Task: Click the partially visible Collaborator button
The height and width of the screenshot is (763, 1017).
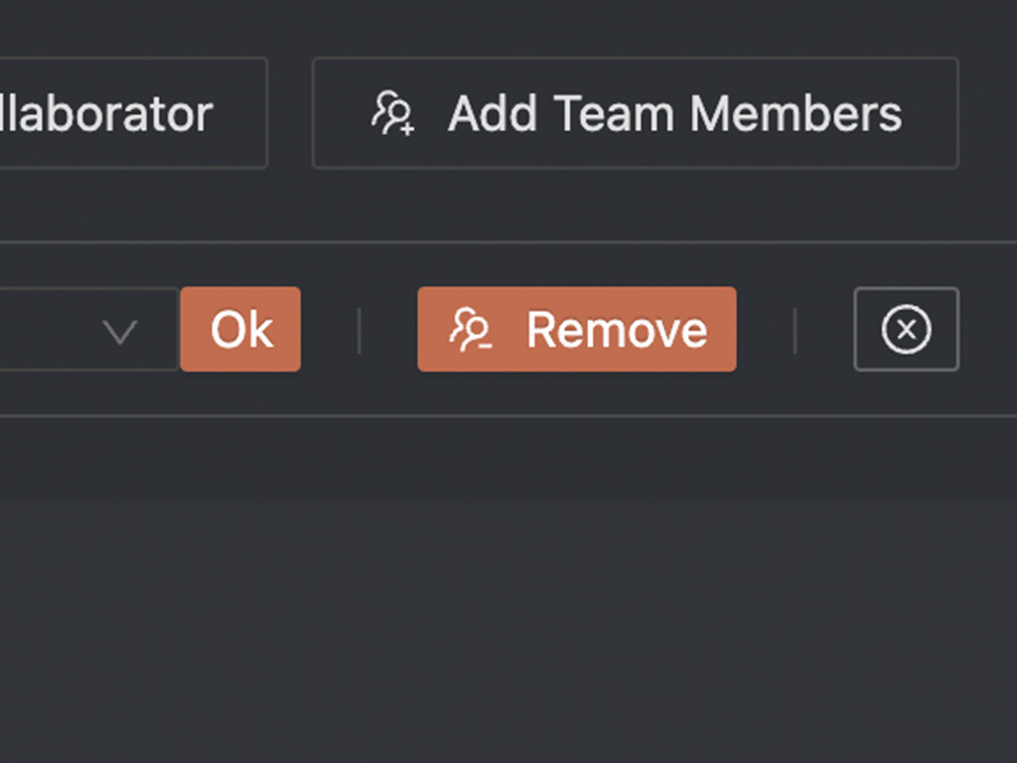Action: [x=134, y=113]
